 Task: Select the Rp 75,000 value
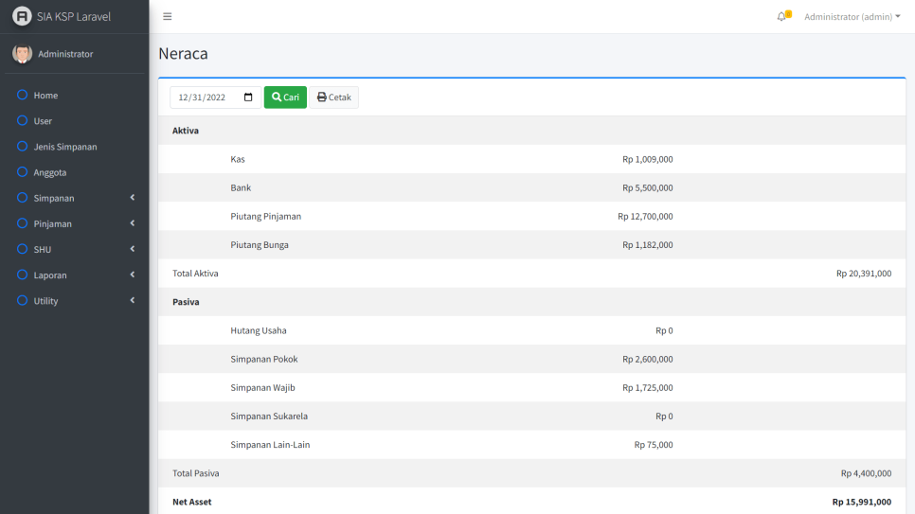coord(654,445)
